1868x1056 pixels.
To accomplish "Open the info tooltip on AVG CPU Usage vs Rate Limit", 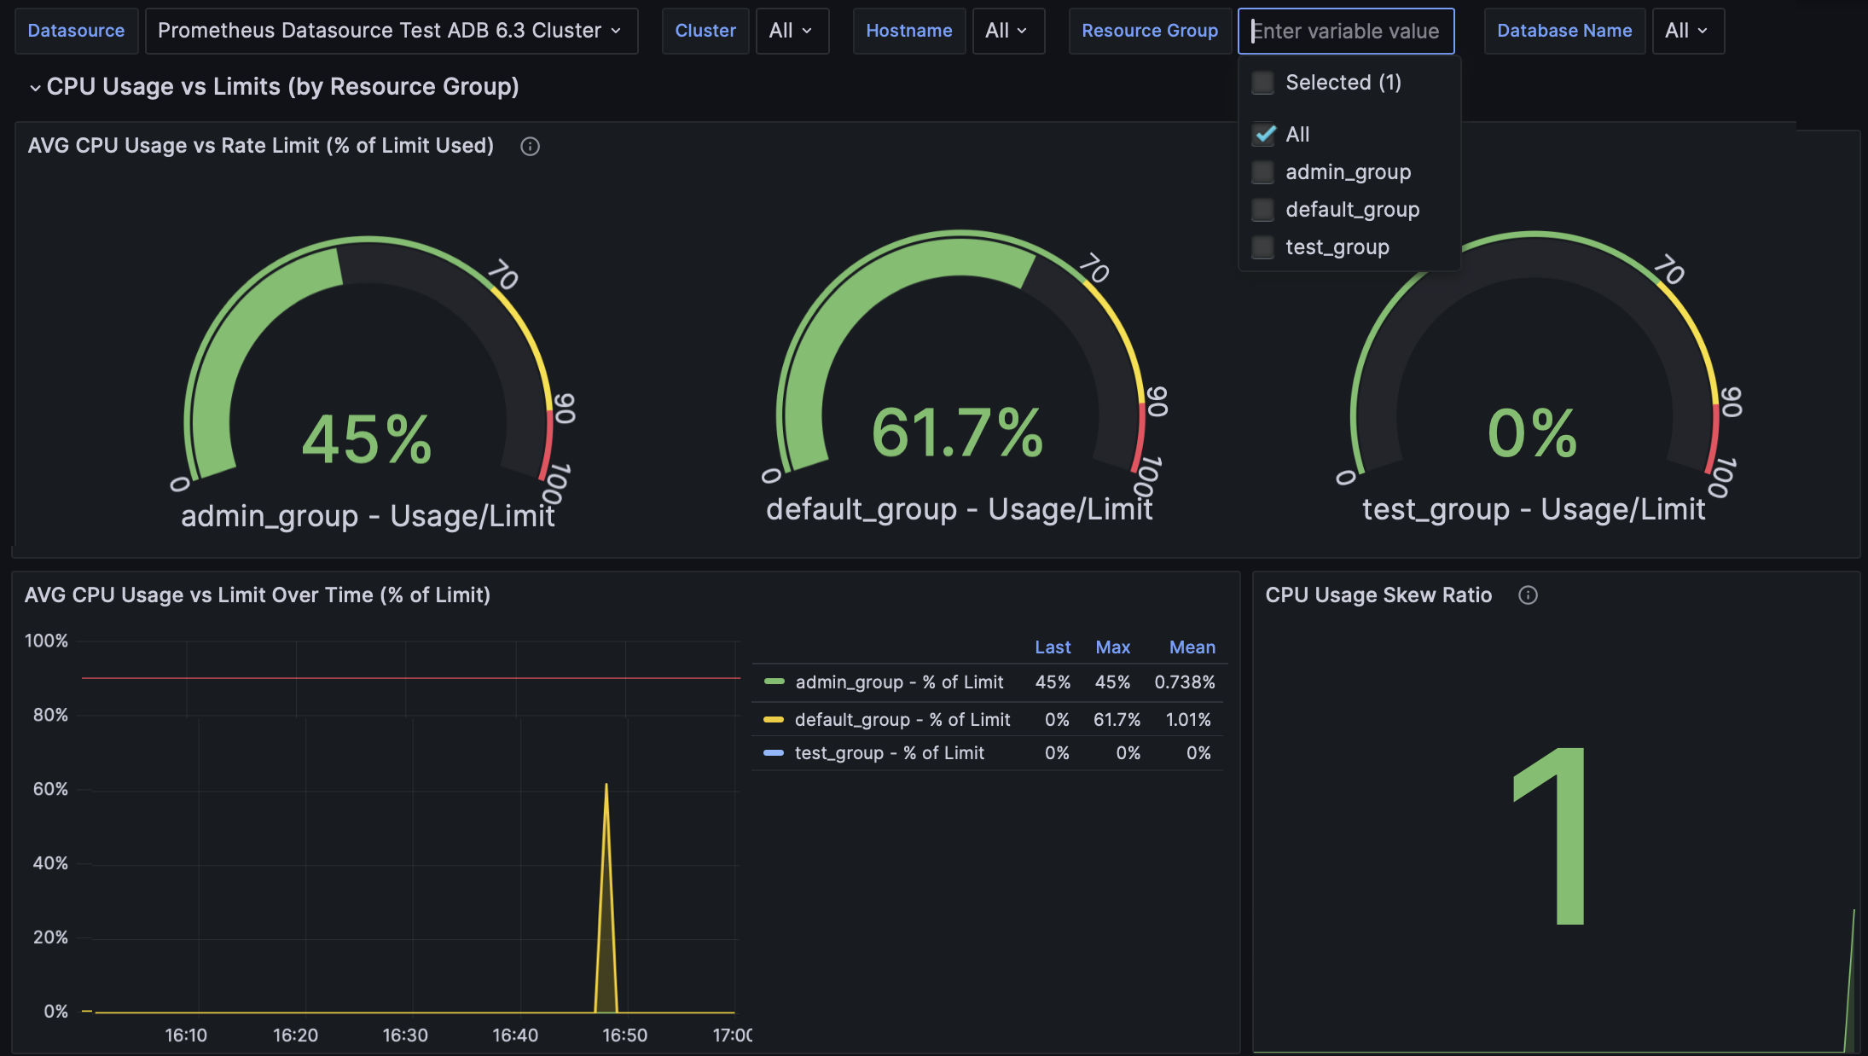I will [x=530, y=146].
